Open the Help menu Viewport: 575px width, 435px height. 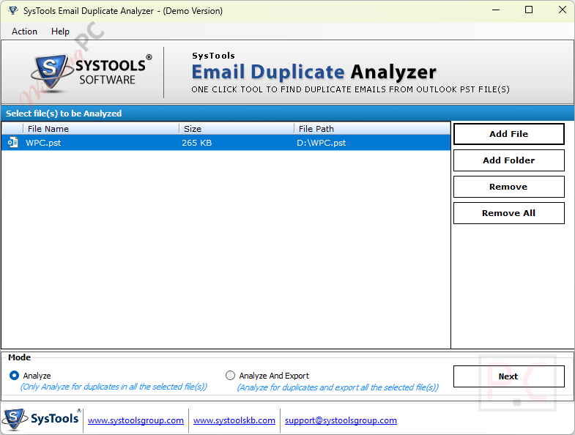(60, 31)
